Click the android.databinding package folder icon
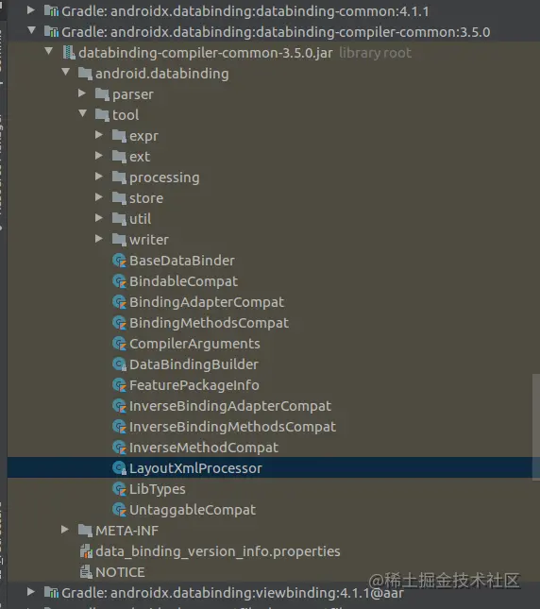The height and width of the screenshot is (609, 540). pos(85,74)
